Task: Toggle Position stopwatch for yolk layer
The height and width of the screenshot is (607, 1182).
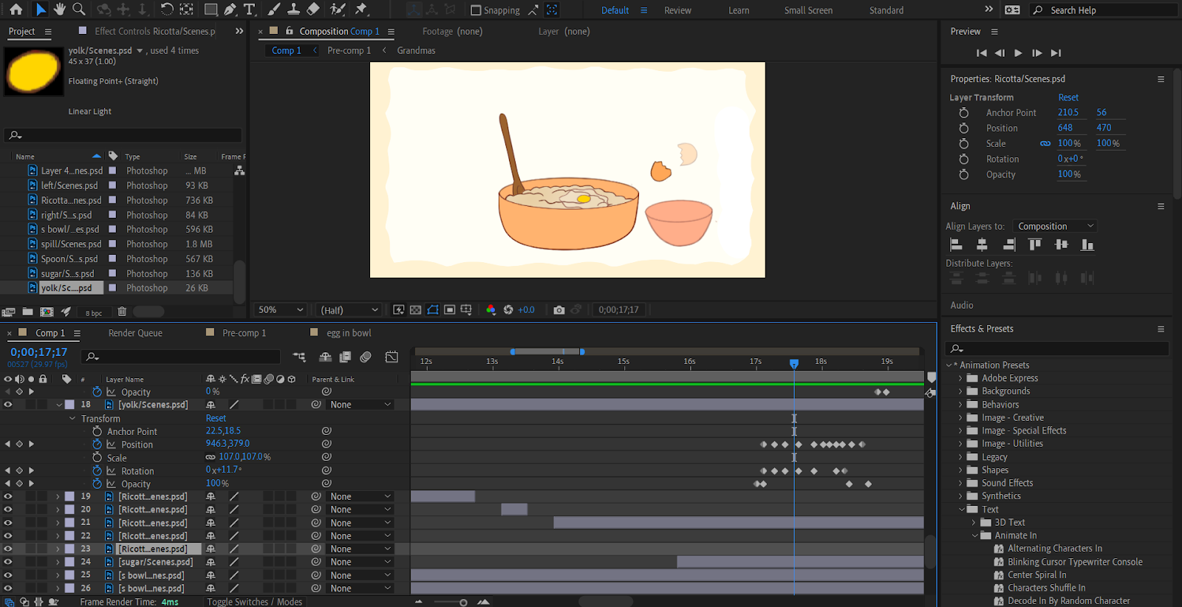Action: pyautogui.click(x=97, y=445)
